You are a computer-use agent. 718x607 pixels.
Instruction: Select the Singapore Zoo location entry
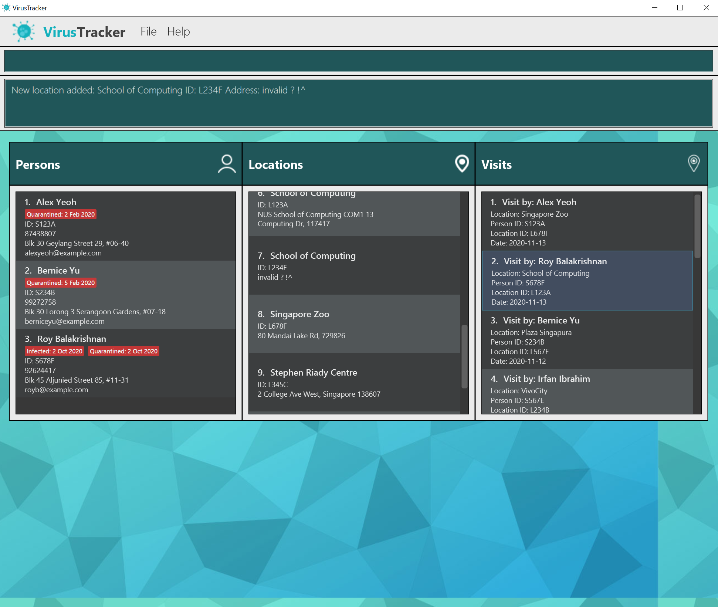(x=354, y=324)
